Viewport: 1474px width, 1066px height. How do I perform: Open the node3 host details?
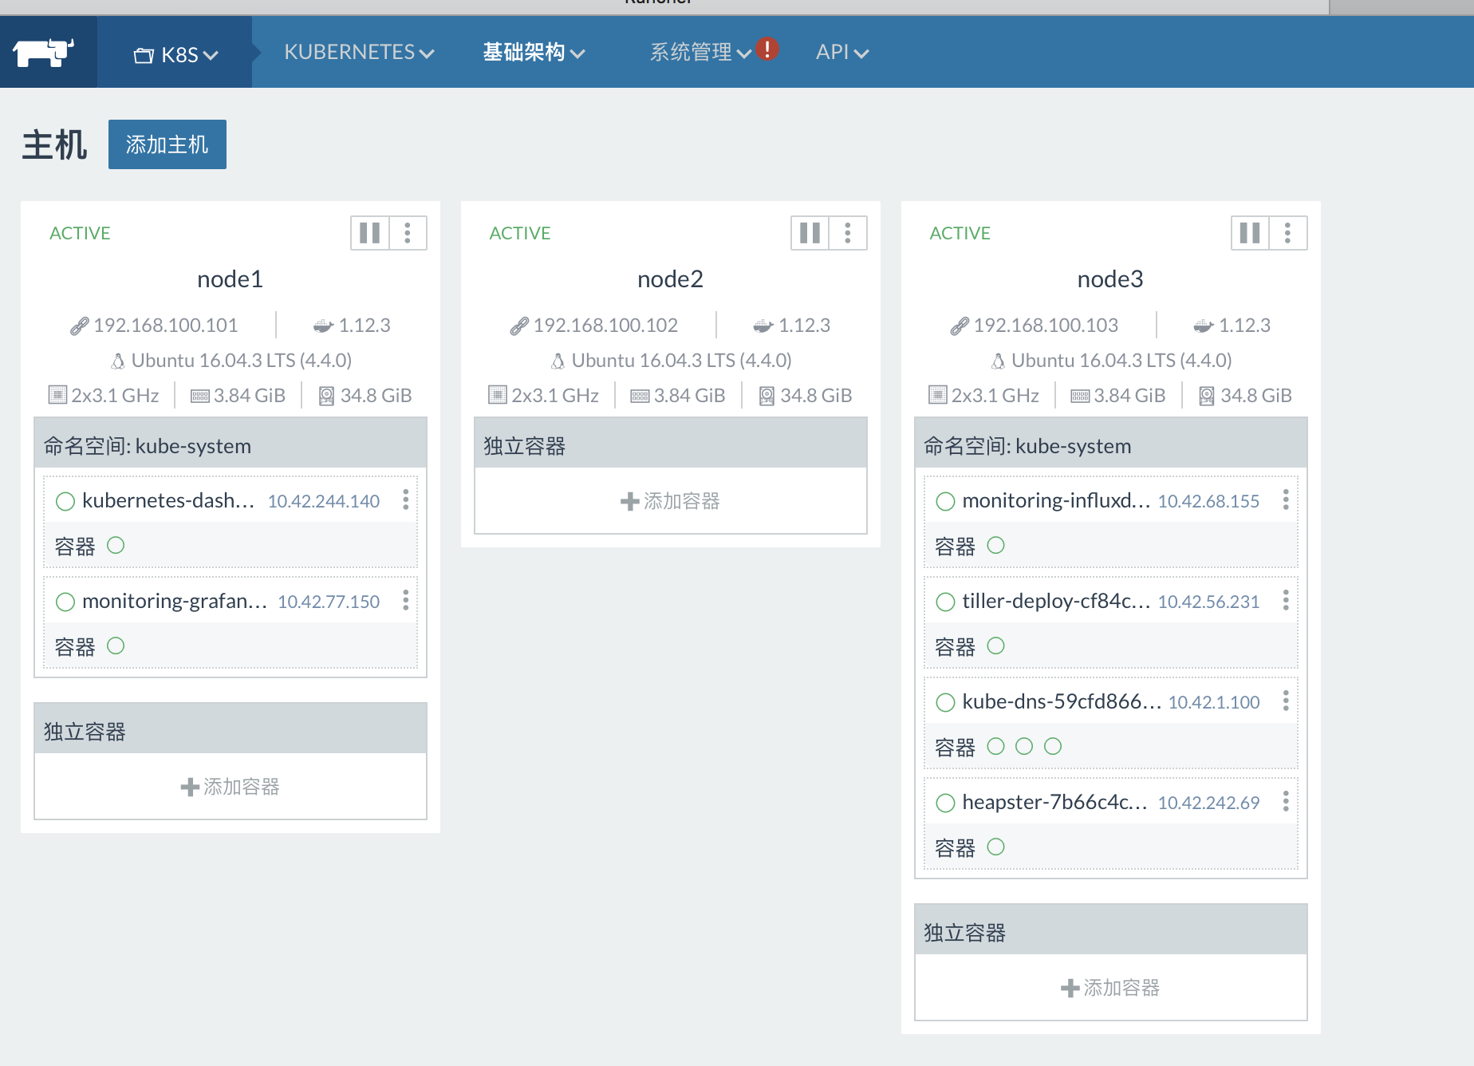pyautogui.click(x=1109, y=279)
